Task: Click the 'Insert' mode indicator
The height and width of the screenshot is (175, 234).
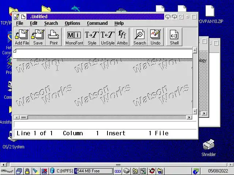Action: click(x=116, y=133)
